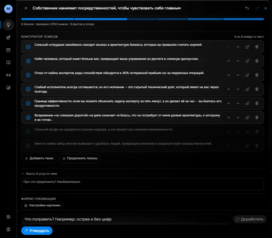Viewport: 272px width, 238px height.
Task: Open the book library icon in sidebar
Action: tap(8, 63)
